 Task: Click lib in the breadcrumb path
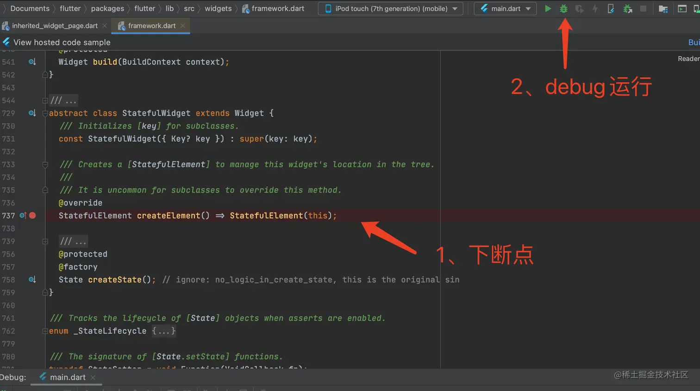[x=169, y=8]
